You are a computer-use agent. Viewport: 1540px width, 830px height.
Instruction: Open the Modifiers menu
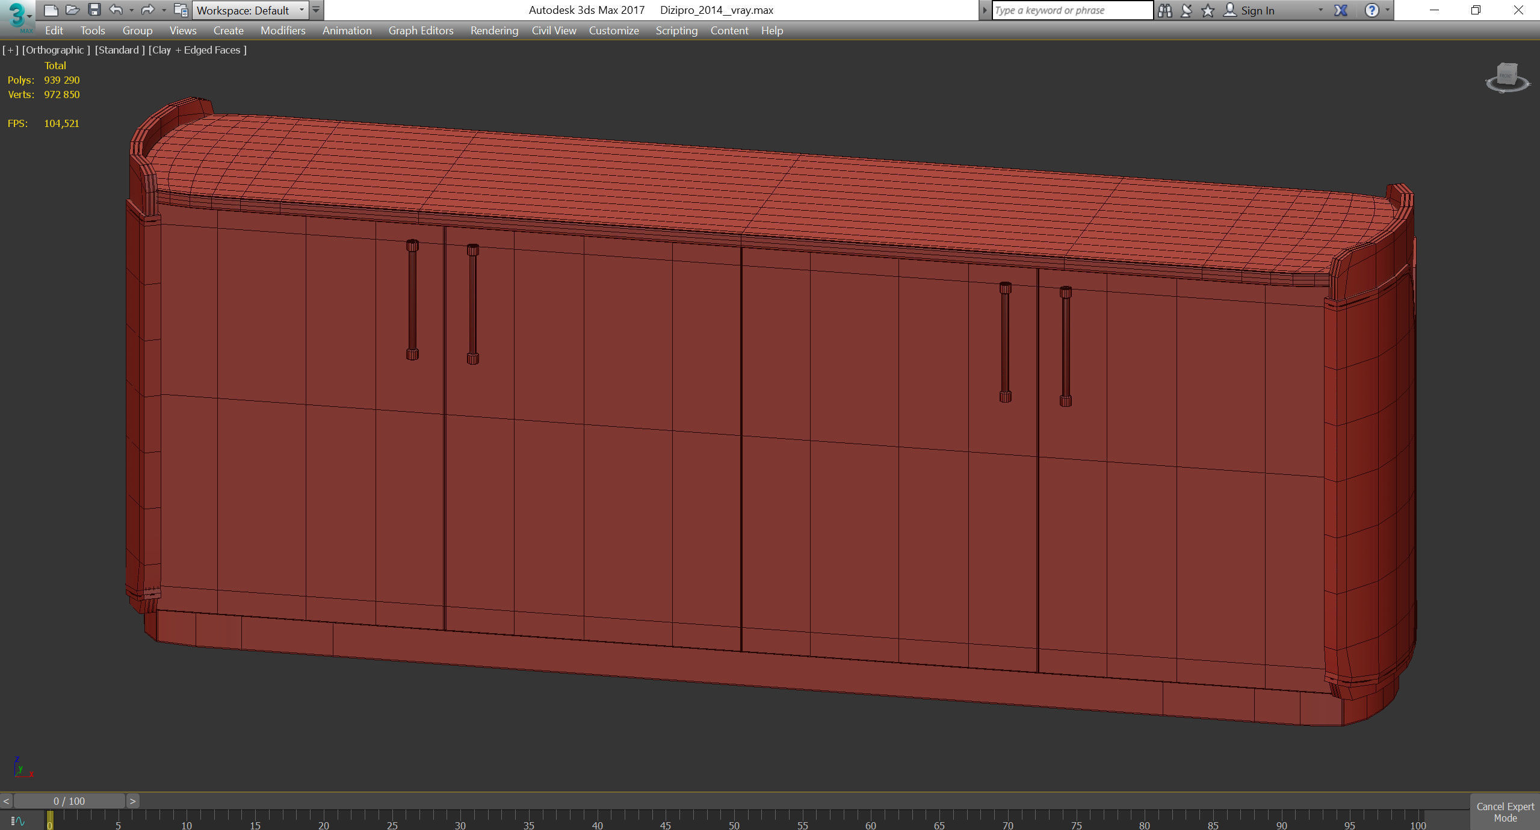[283, 31]
